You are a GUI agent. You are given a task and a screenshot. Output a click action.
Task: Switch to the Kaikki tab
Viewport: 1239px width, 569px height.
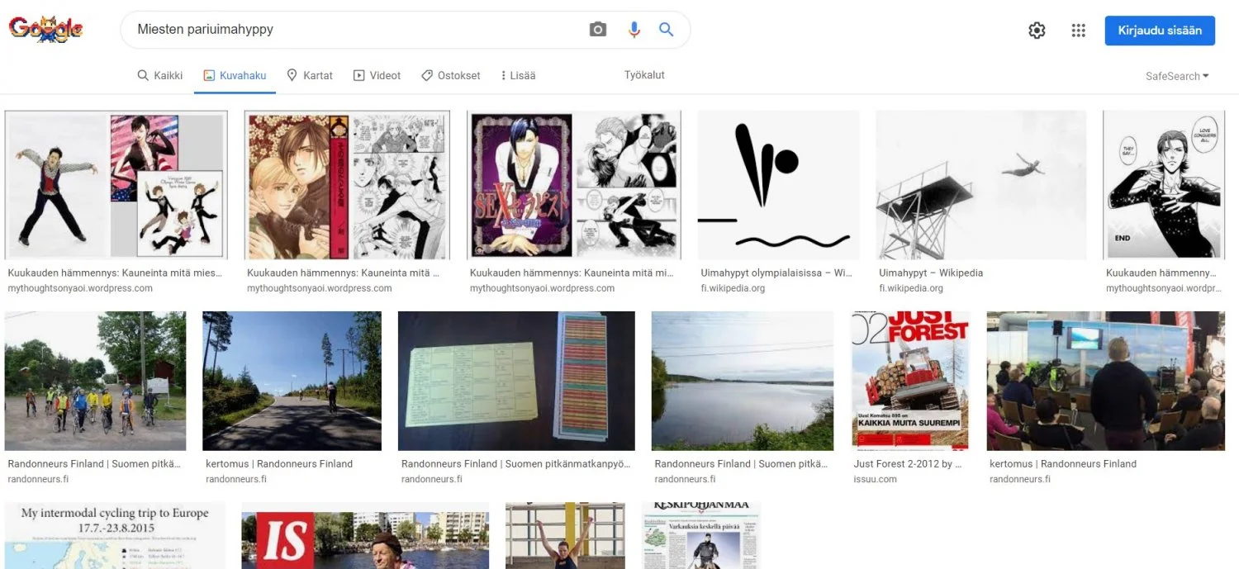point(159,75)
